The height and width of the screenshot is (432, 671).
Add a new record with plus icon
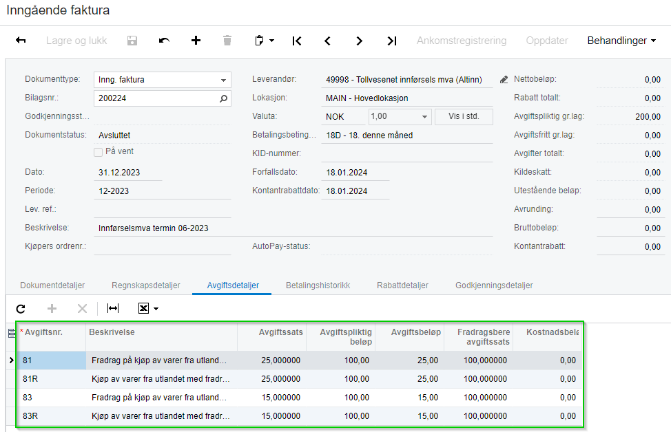196,40
